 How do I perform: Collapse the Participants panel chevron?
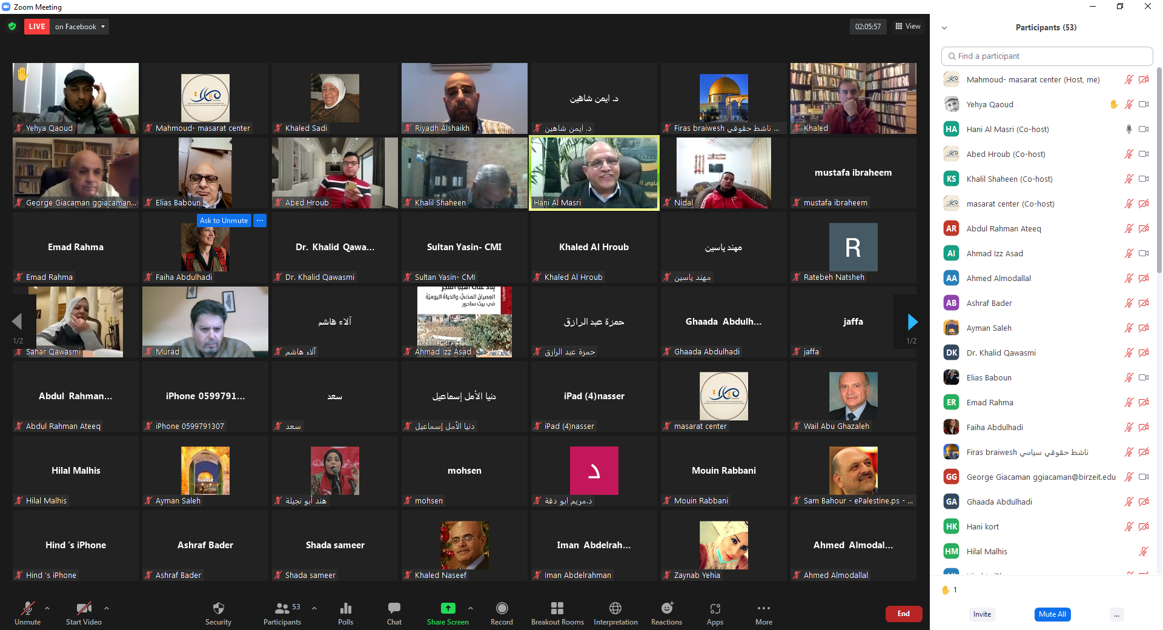click(x=944, y=28)
